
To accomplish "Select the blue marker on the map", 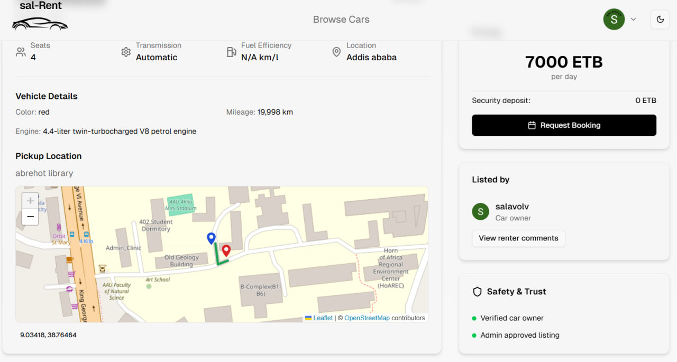I will (212, 238).
